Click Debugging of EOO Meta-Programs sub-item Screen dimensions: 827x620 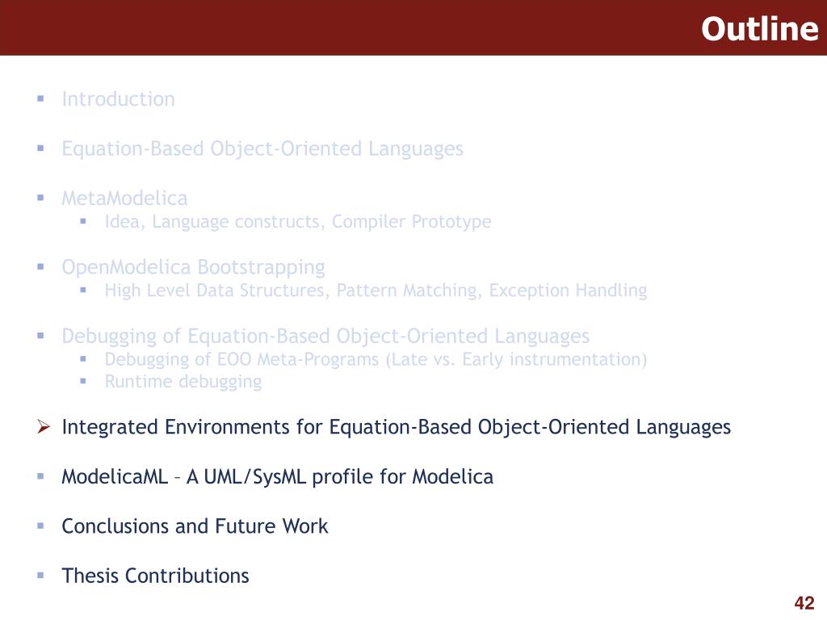click(376, 359)
